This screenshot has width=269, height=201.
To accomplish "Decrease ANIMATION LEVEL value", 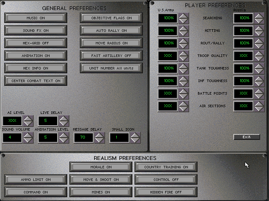I will tap(64, 140).
